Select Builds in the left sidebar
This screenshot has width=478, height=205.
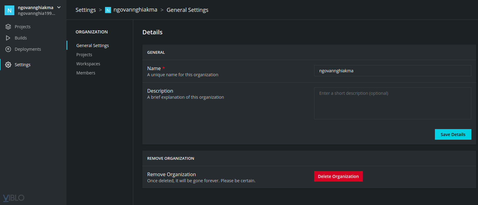pos(21,38)
